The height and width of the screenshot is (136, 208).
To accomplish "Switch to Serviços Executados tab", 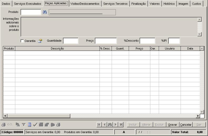I will click(x=28, y=4).
